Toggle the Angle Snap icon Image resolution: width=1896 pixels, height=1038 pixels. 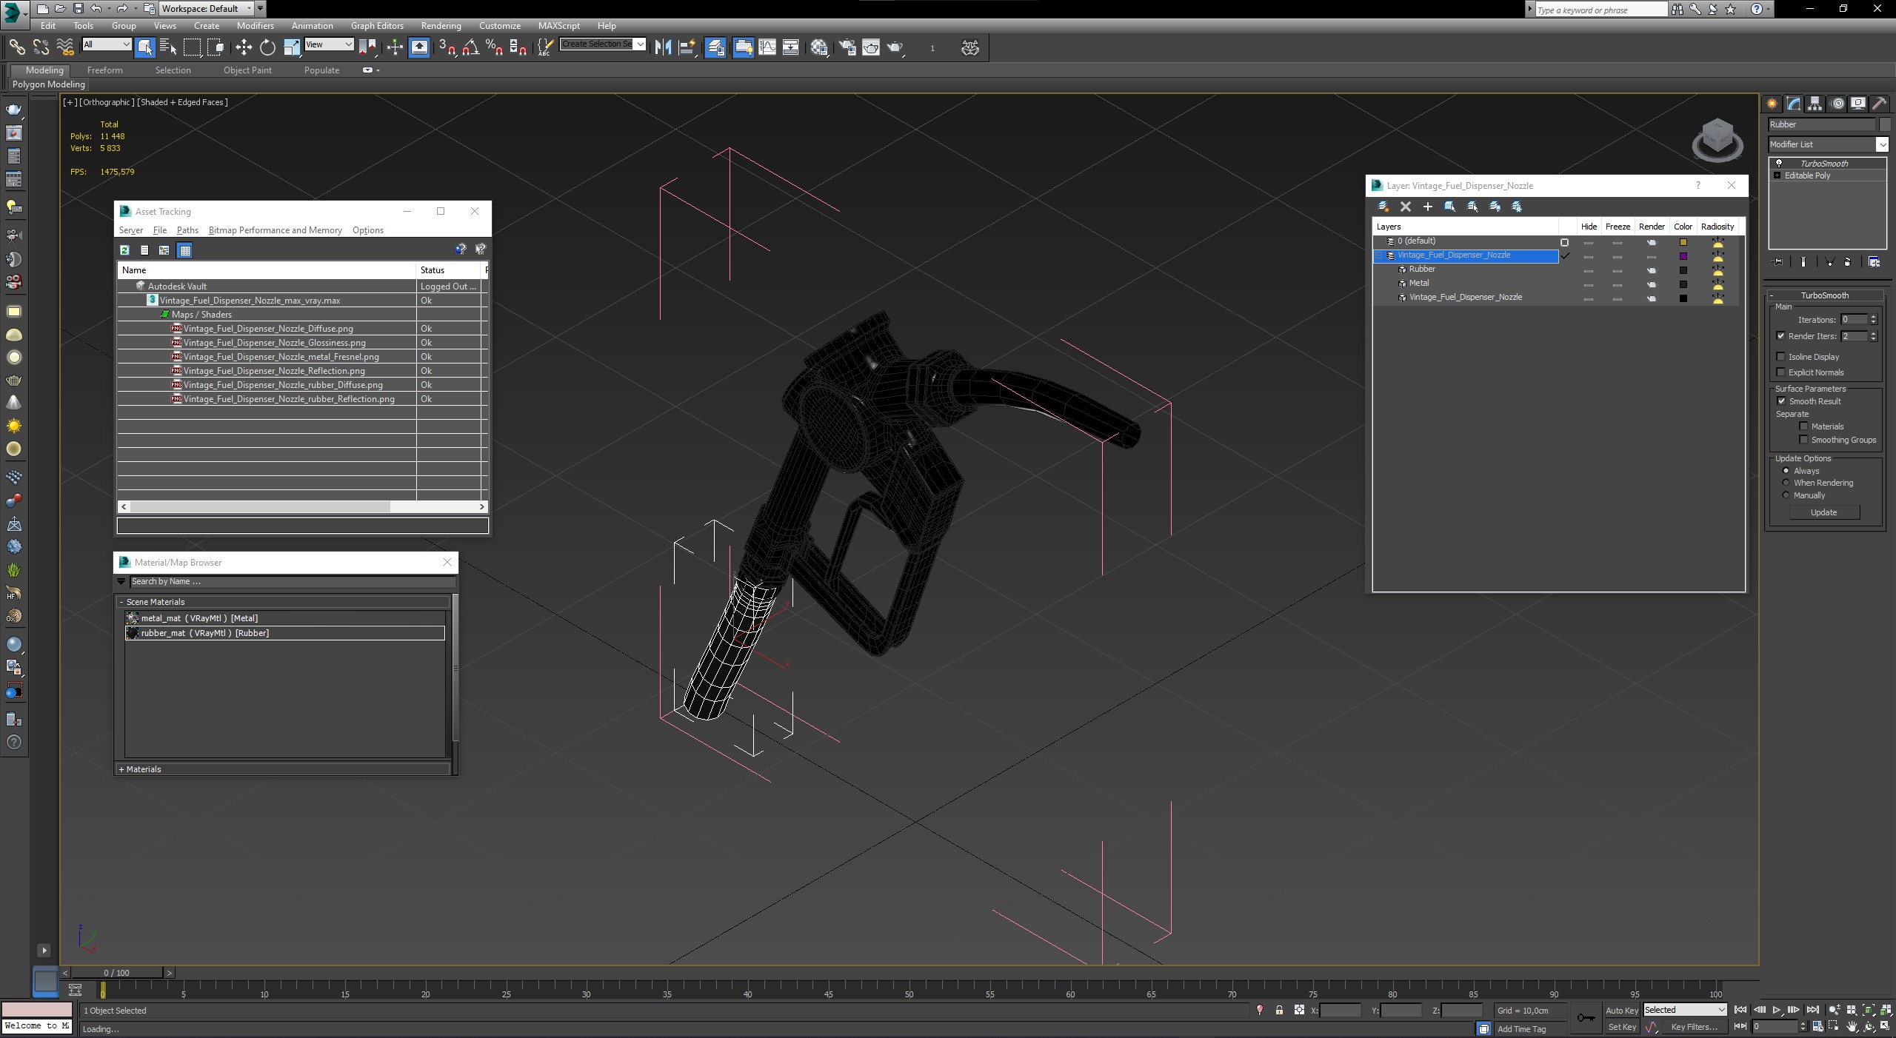[470, 47]
